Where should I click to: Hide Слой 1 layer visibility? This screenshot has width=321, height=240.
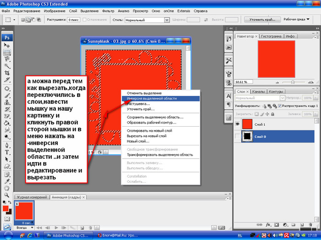tap(237, 124)
